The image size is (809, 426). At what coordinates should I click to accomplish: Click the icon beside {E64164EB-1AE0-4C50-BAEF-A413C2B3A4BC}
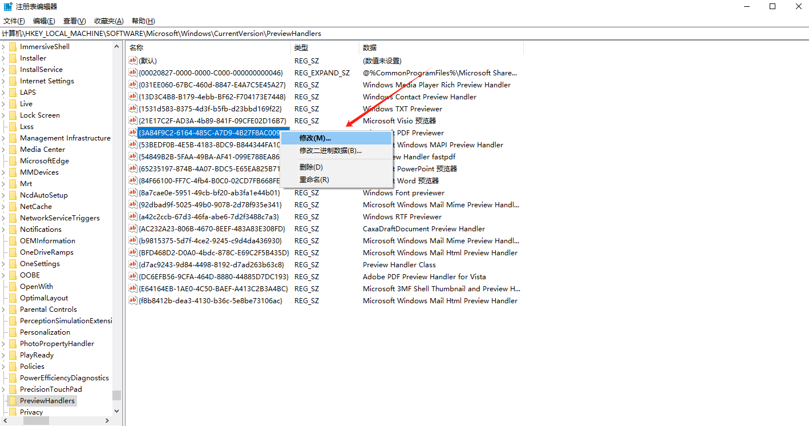[x=133, y=288]
